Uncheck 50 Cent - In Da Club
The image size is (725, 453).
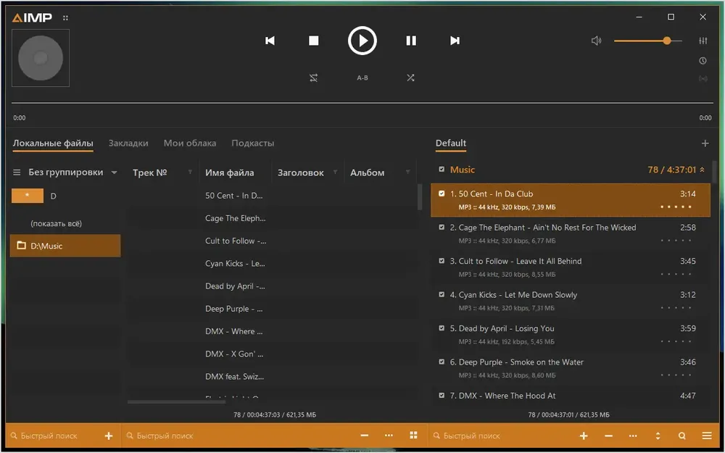point(442,194)
